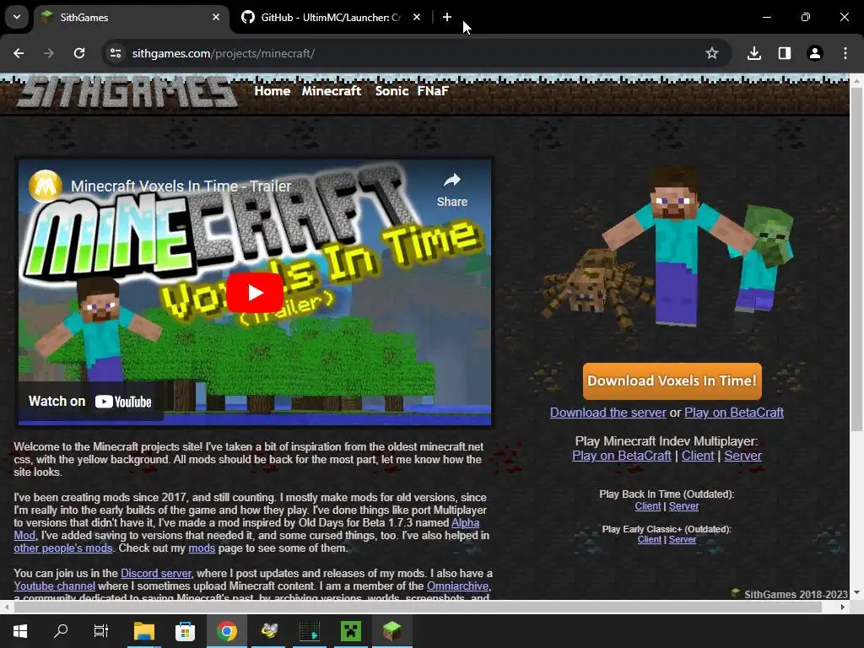864x648 pixels.
Task: Click Back In Time Client link
Action: coord(647,506)
